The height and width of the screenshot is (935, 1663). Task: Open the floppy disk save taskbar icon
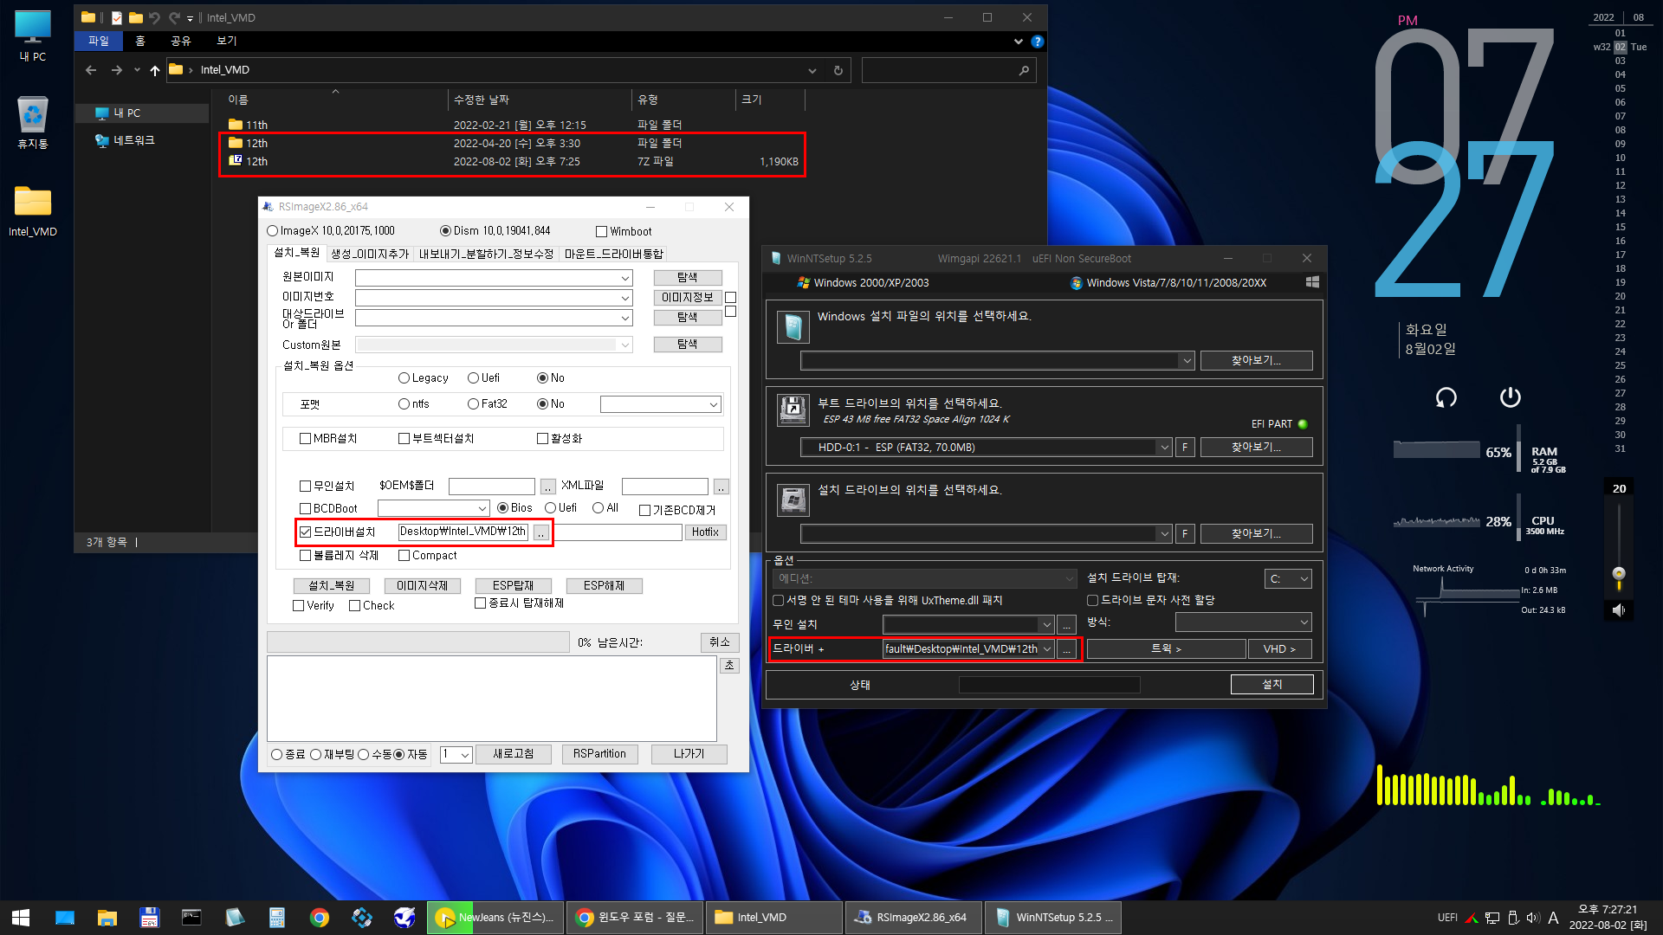tap(149, 918)
